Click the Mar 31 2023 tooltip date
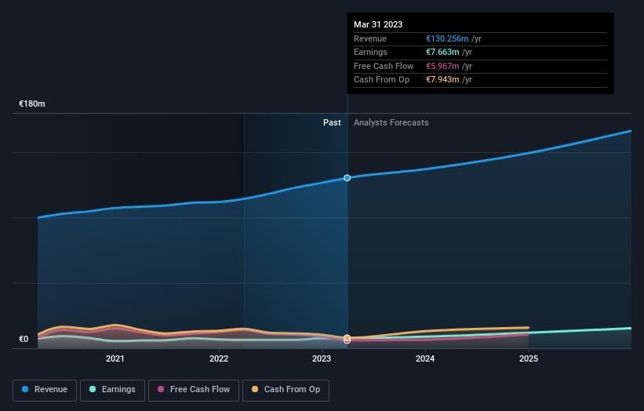This screenshot has width=644, height=411. point(378,24)
